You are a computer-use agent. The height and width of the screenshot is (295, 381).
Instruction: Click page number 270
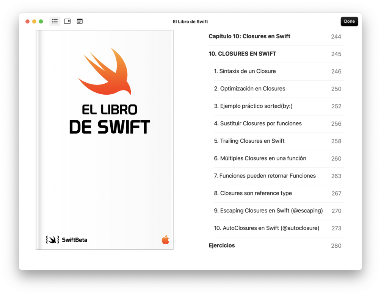(x=336, y=211)
